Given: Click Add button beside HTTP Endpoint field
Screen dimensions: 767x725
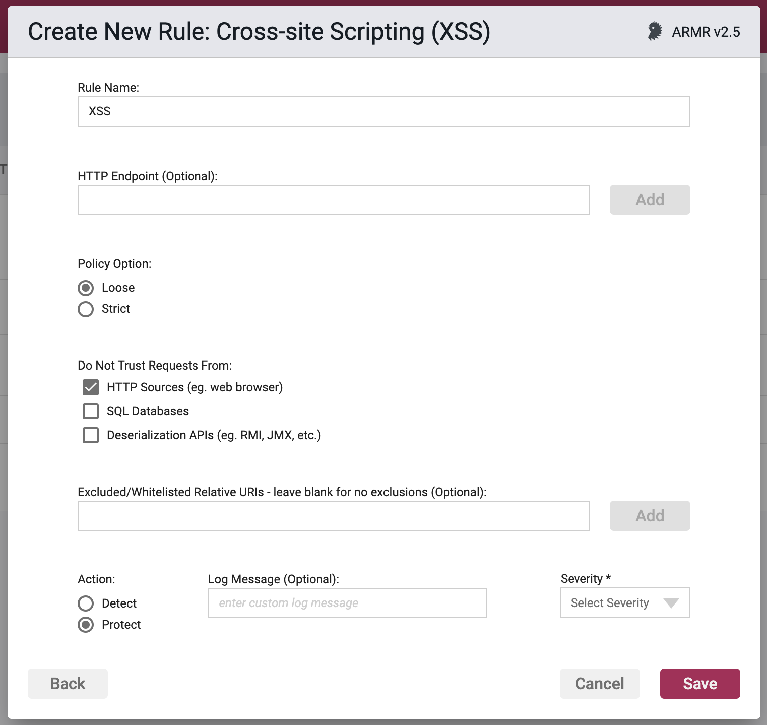Looking at the screenshot, I should pyautogui.click(x=650, y=200).
